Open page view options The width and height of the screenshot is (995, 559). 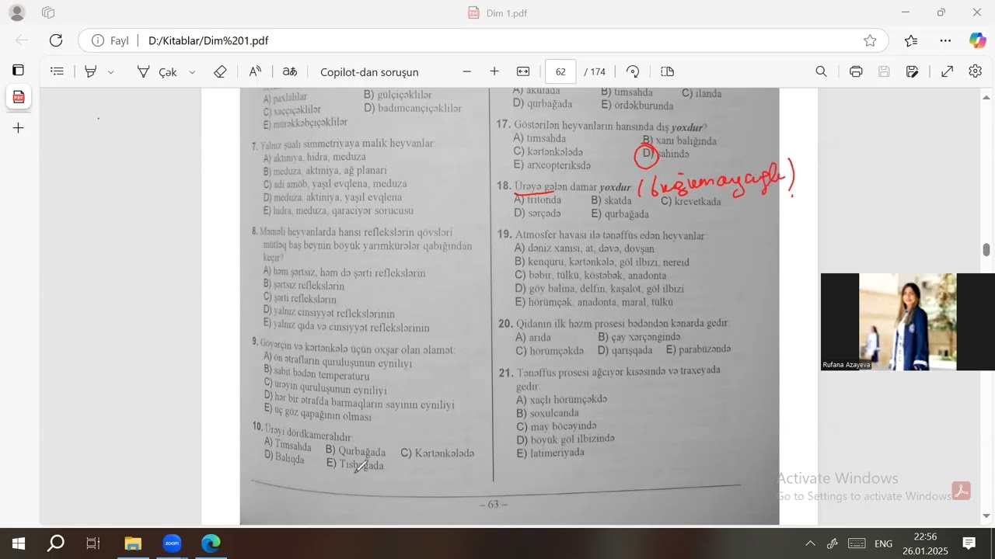click(x=667, y=71)
